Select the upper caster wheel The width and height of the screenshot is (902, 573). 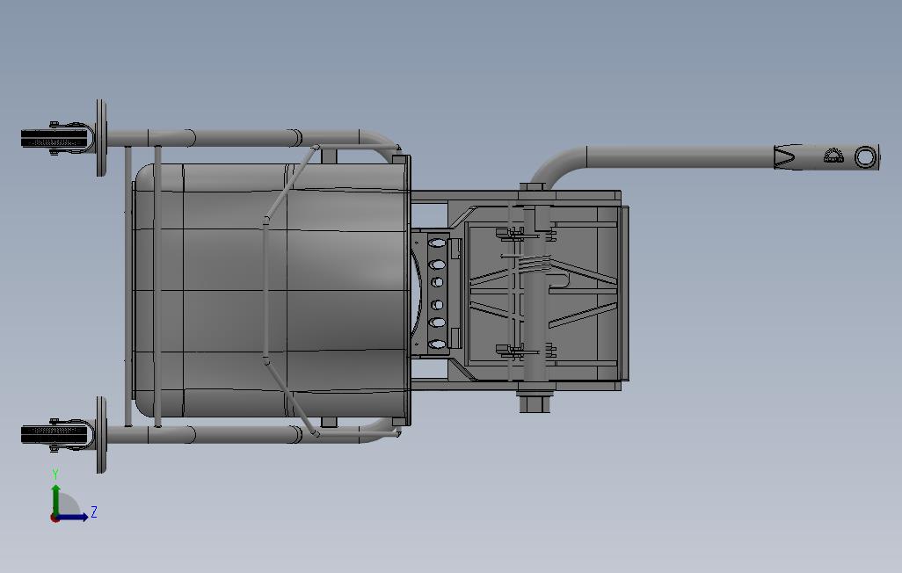point(56,139)
